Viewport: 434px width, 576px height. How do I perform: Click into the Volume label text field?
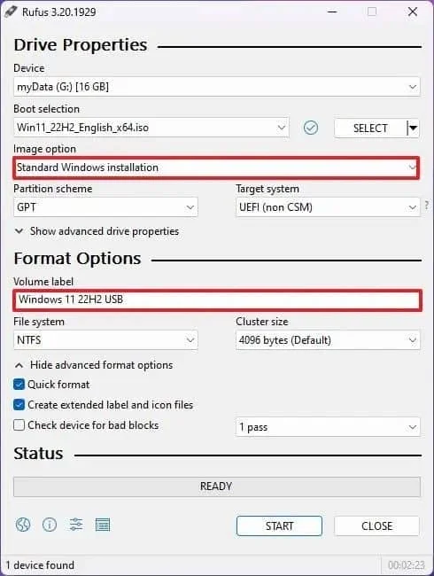217,300
